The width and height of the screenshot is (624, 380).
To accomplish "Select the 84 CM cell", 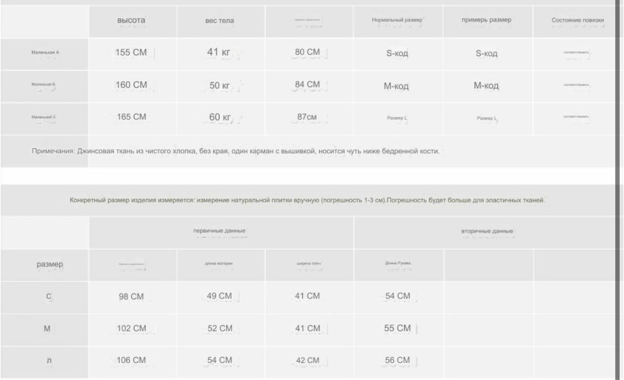I will (309, 86).
